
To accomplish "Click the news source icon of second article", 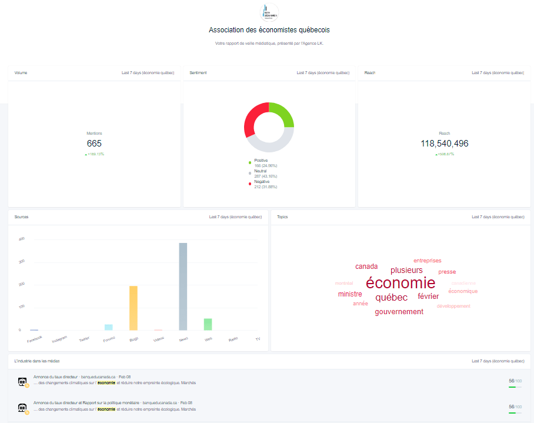I will coord(22,407).
